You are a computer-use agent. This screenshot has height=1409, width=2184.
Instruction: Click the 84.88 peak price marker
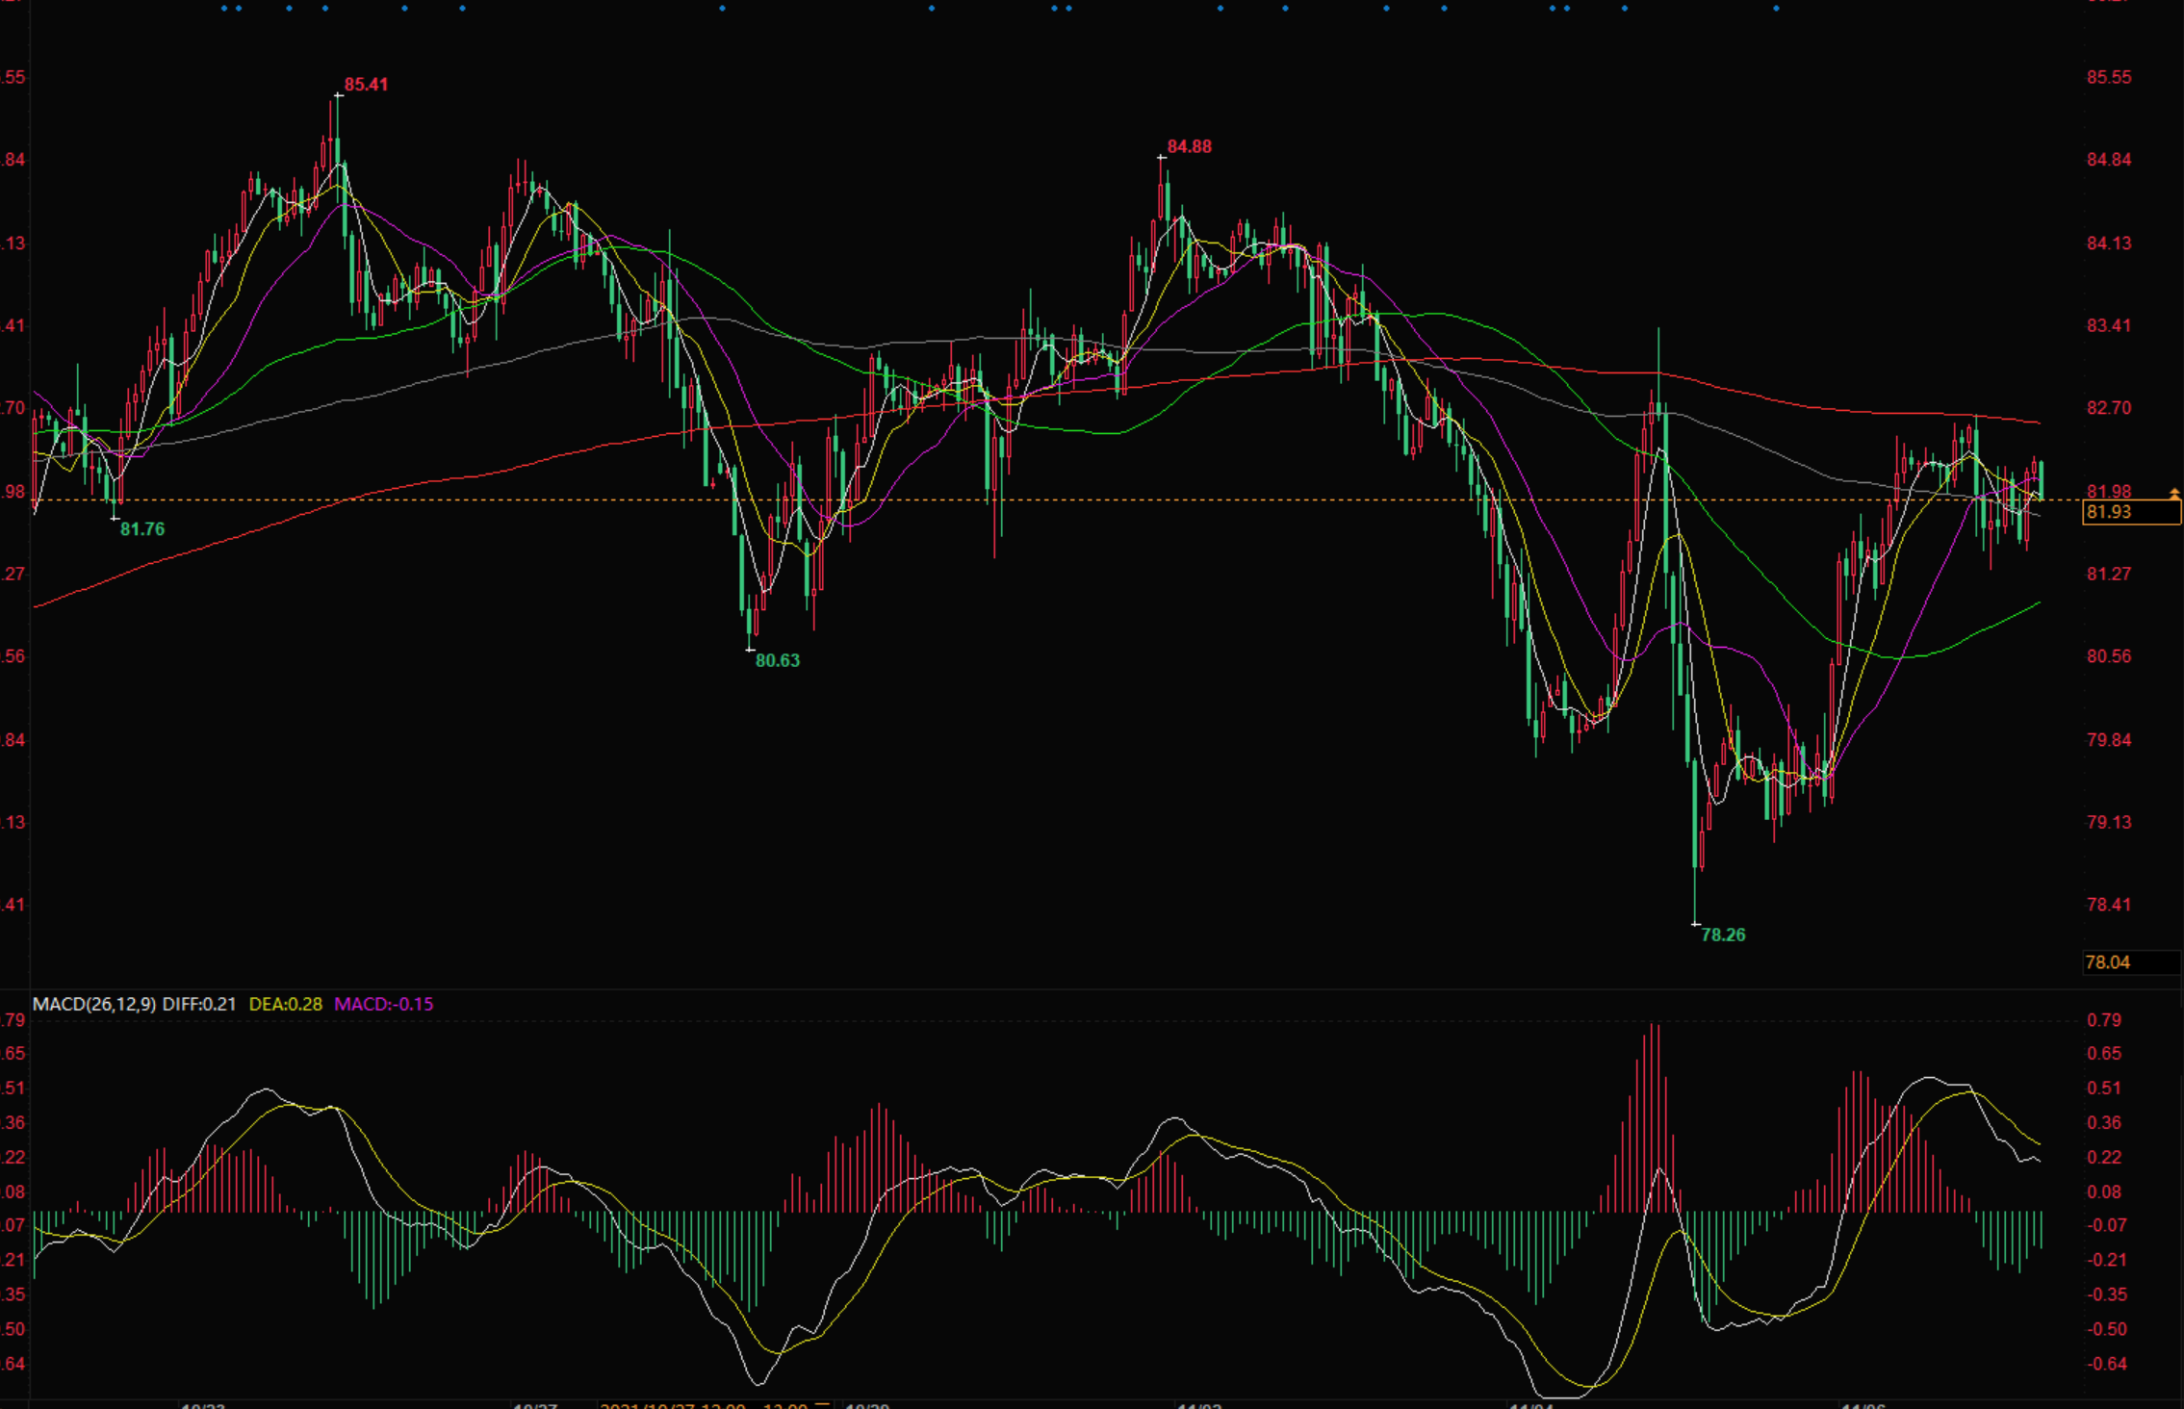point(1189,147)
